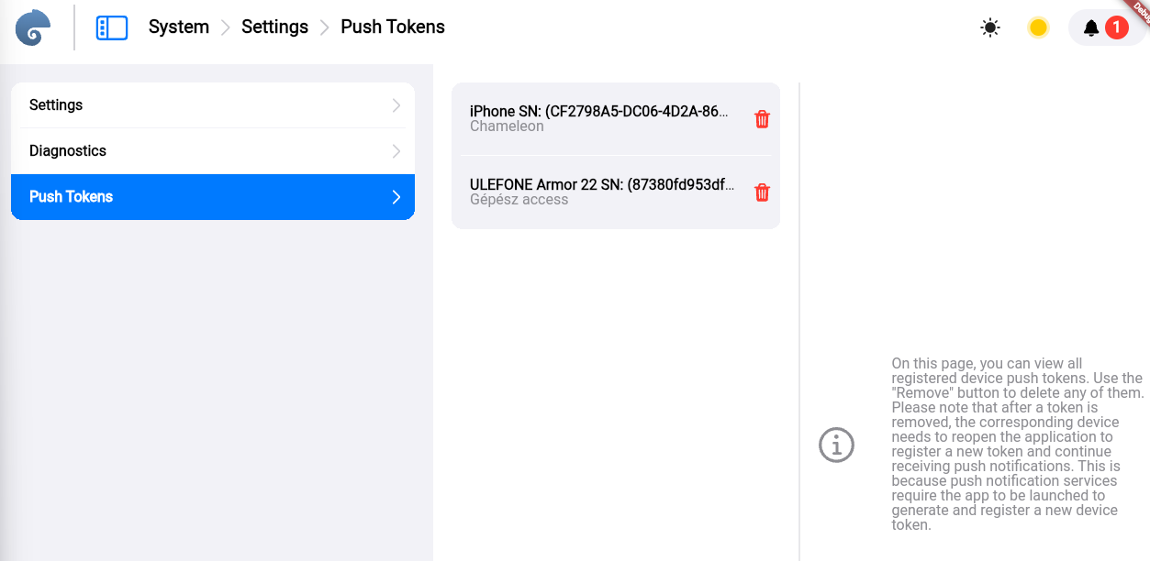Navigate to Settings breadcrumb link
Image resolution: width=1150 pixels, height=561 pixels.
tap(274, 27)
